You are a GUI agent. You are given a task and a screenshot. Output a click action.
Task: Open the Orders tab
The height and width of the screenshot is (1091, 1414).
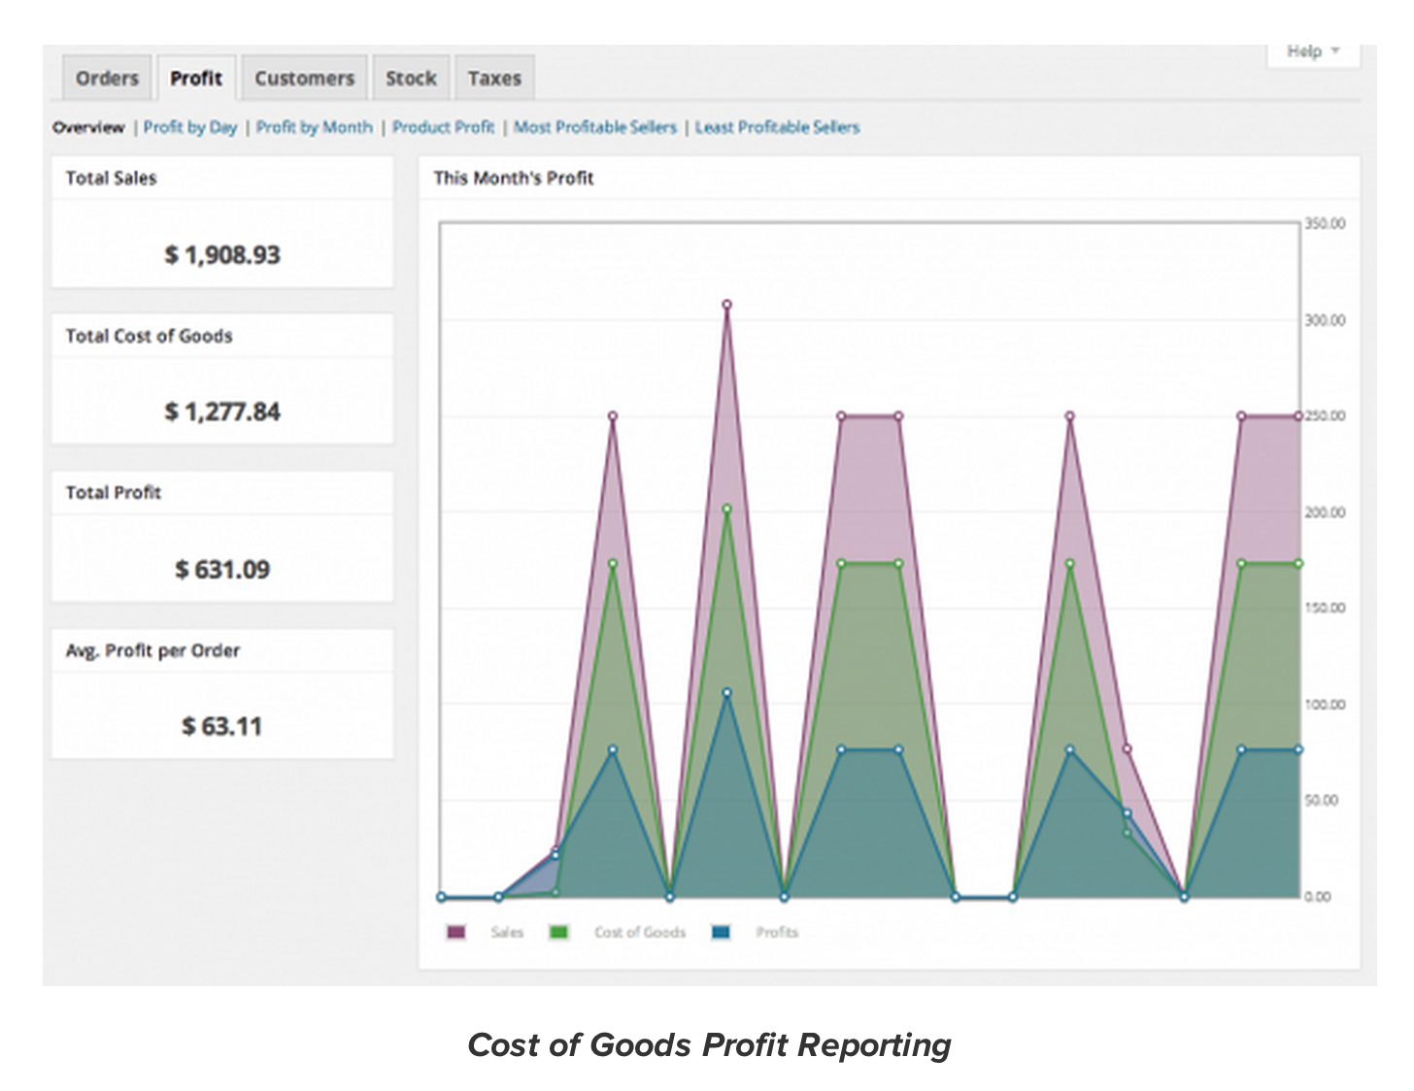pos(107,79)
